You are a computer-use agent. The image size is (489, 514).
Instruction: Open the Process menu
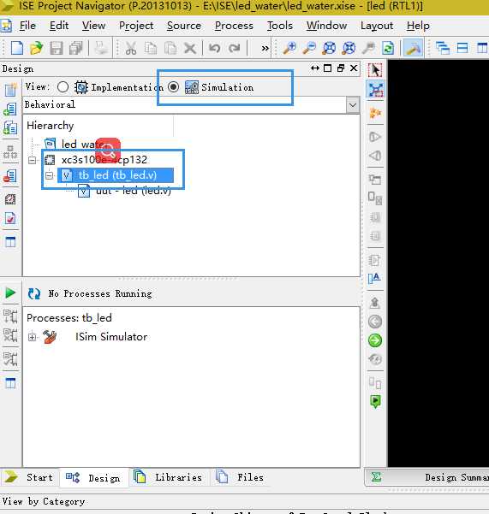pyautogui.click(x=234, y=26)
